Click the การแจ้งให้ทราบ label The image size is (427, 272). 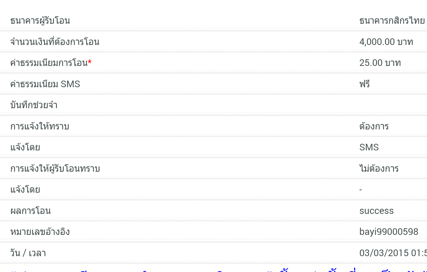(40, 126)
